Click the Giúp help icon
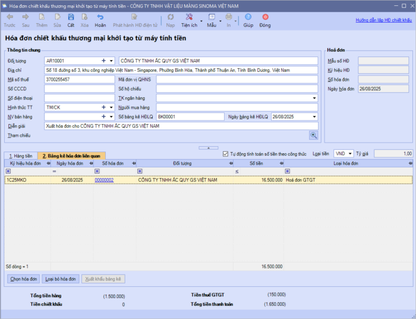 248,18
